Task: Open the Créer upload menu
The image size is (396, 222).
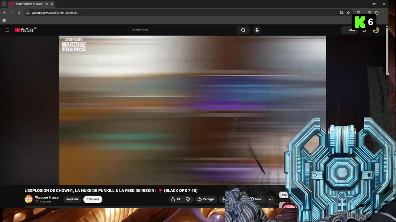Action: pos(349,30)
